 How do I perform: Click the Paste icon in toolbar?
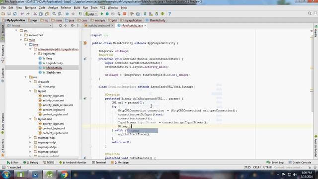[47, 14]
